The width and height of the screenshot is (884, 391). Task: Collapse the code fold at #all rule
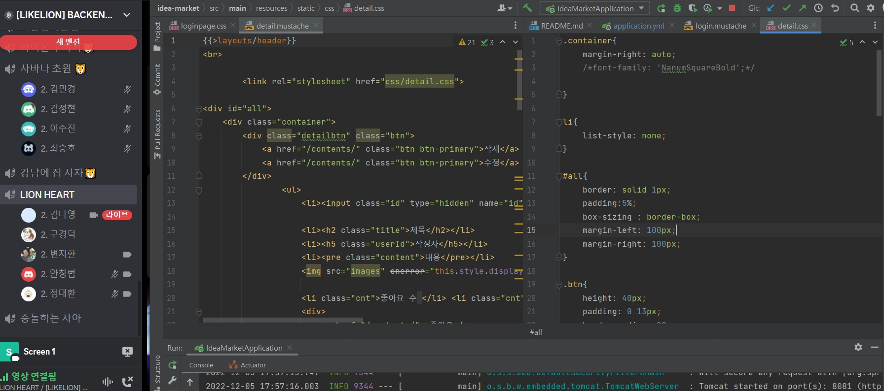(x=559, y=176)
